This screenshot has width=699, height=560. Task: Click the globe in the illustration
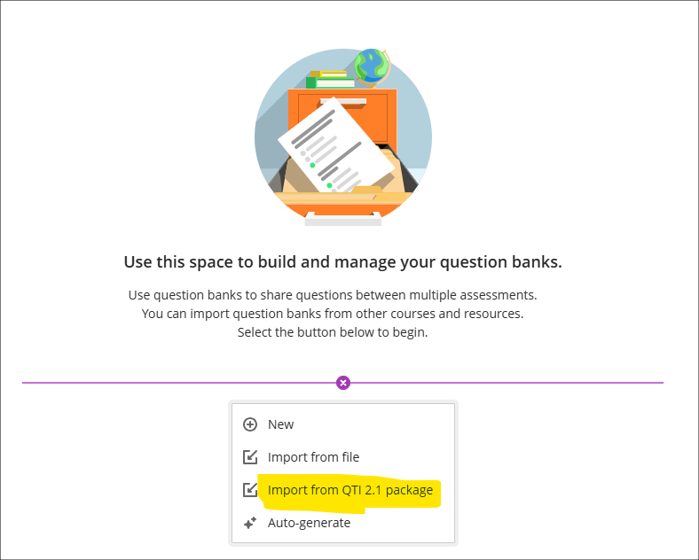tap(372, 66)
